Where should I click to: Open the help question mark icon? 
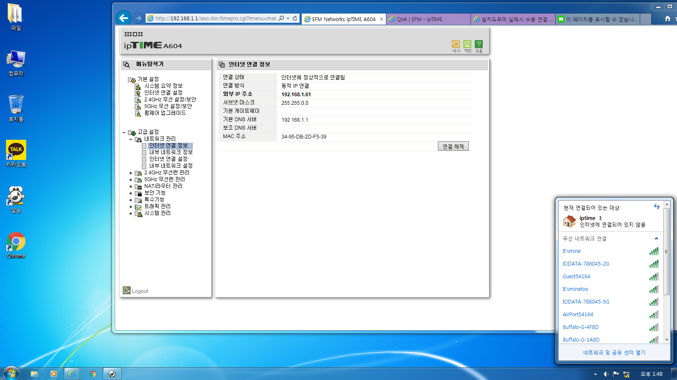(479, 44)
